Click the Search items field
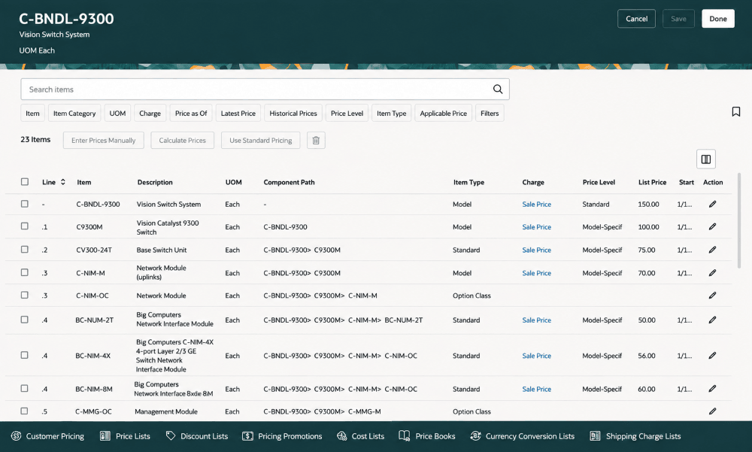752x452 pixels. [265, 89]
